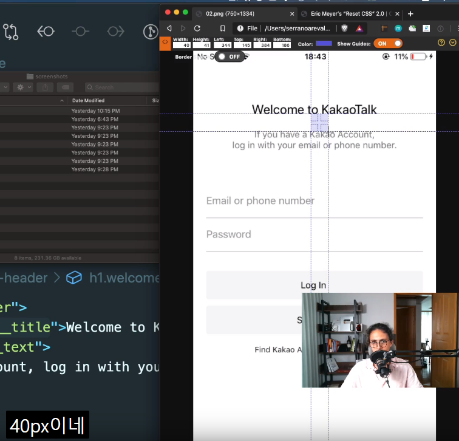Click the white folder extension icon with green plus
Screen dimensions: 459x441
point(412,28)
